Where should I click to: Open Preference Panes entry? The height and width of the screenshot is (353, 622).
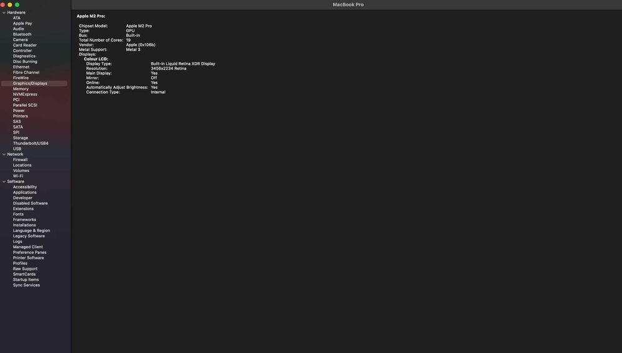(x=29, y=252)
